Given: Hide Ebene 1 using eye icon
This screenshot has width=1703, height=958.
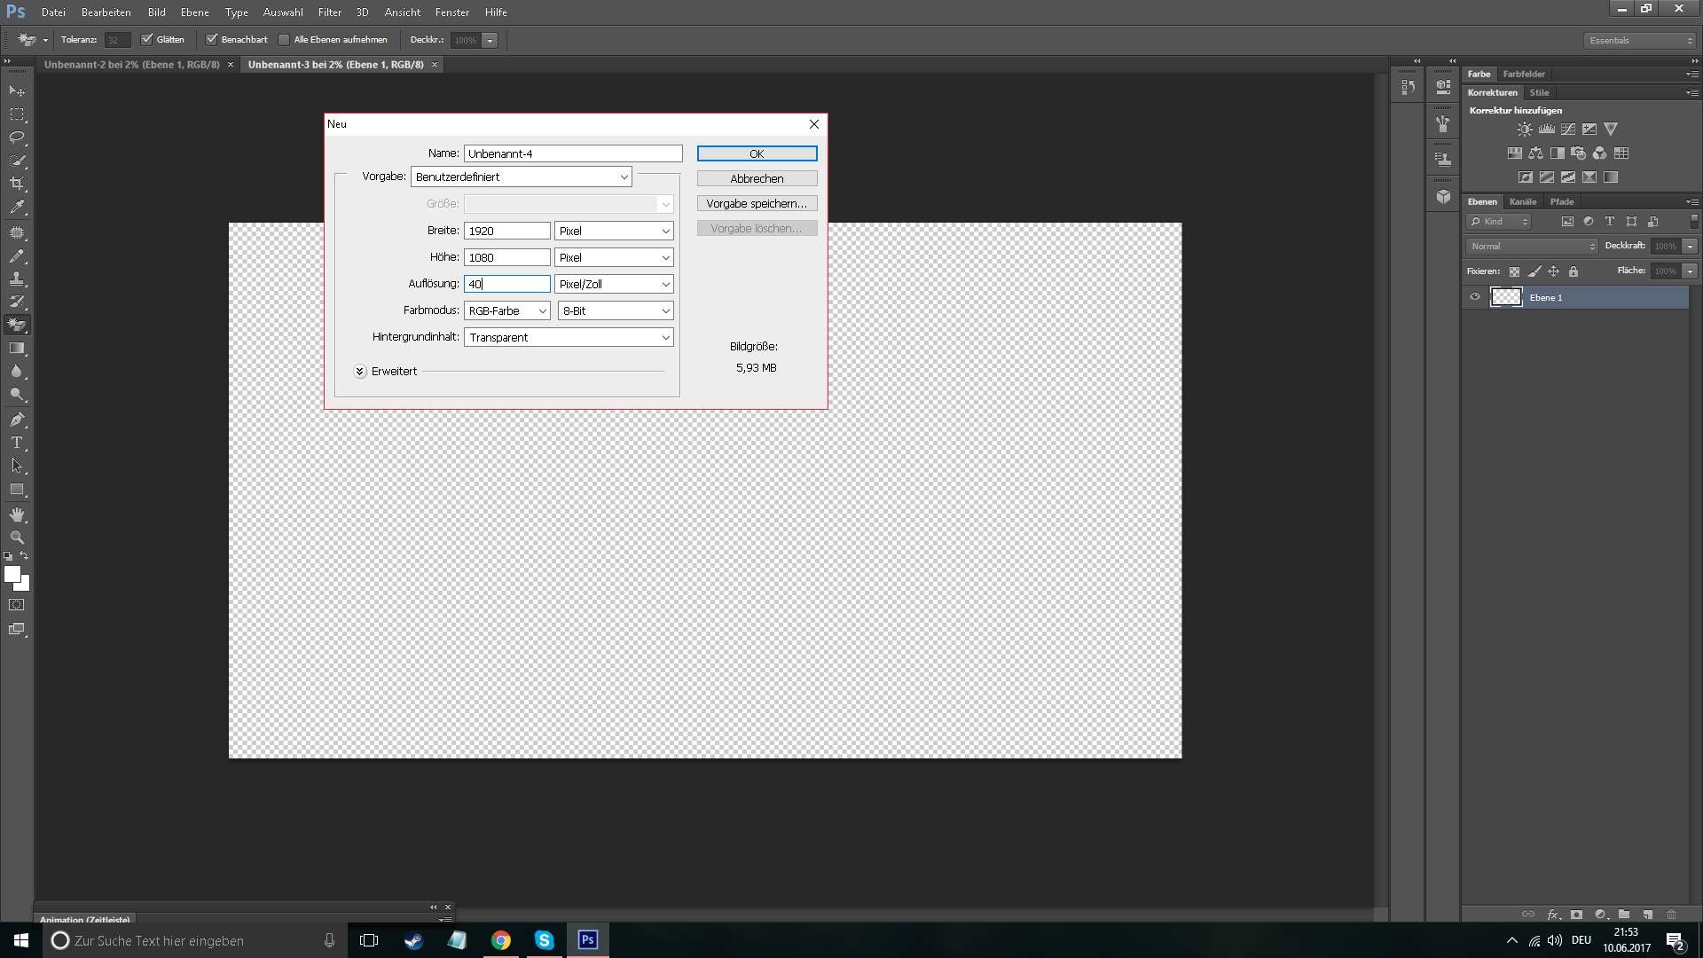Looking at the screenshot, I should click(1475, 297).
